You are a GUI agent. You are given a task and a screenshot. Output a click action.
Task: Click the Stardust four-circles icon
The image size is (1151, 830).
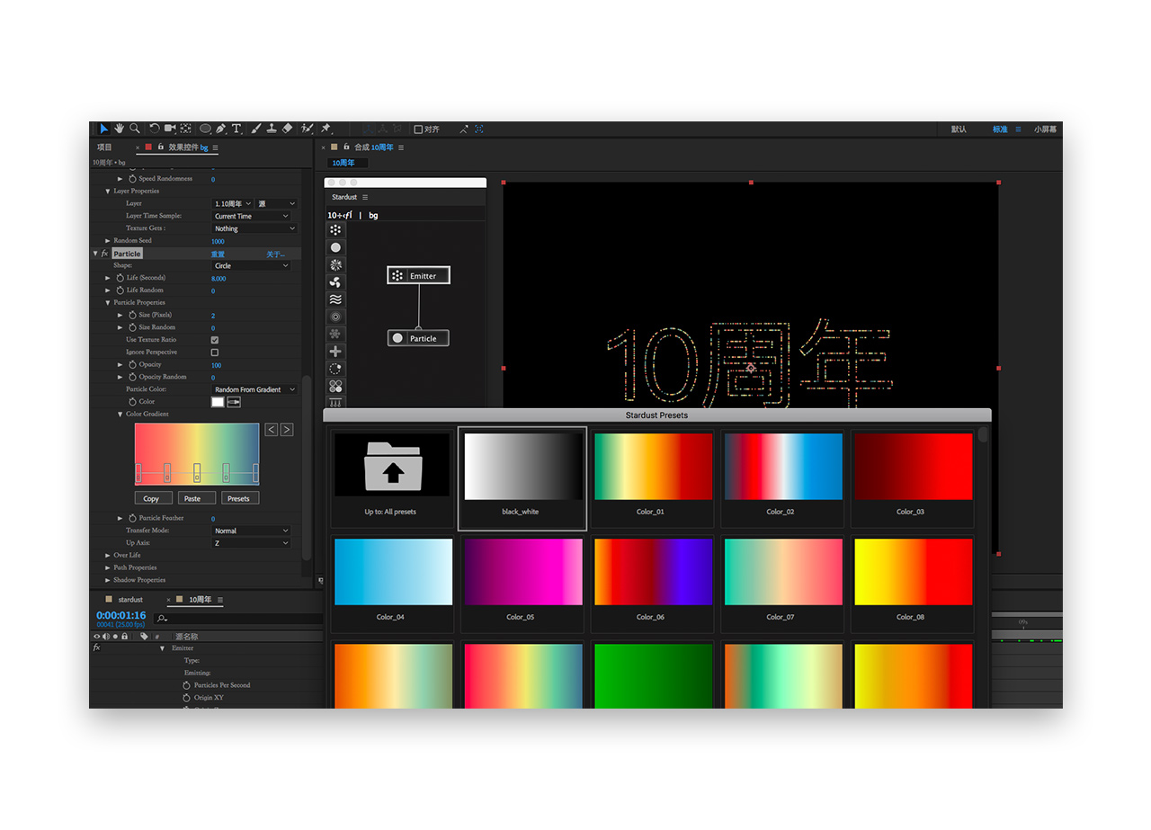tap(335, 386)
